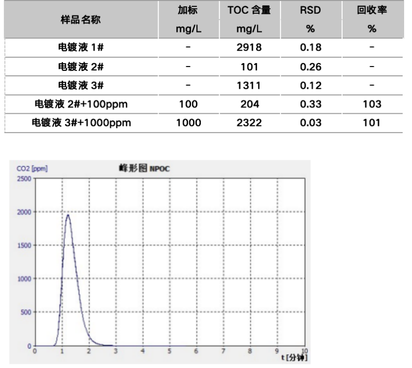Select the 电镀液 3#+1000ppm row label
The height and width of the screenshot is (368, 412).
coord(81,123)
